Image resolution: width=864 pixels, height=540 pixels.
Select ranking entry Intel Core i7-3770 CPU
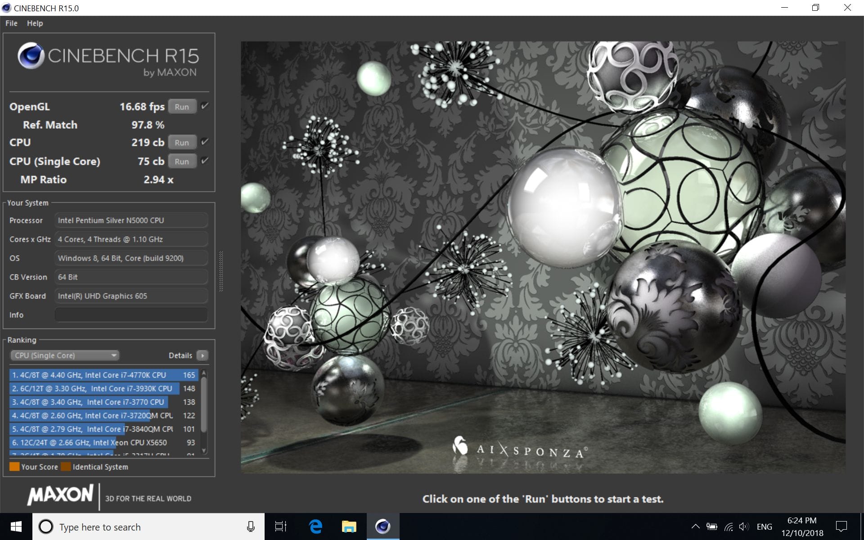(103, 402)
